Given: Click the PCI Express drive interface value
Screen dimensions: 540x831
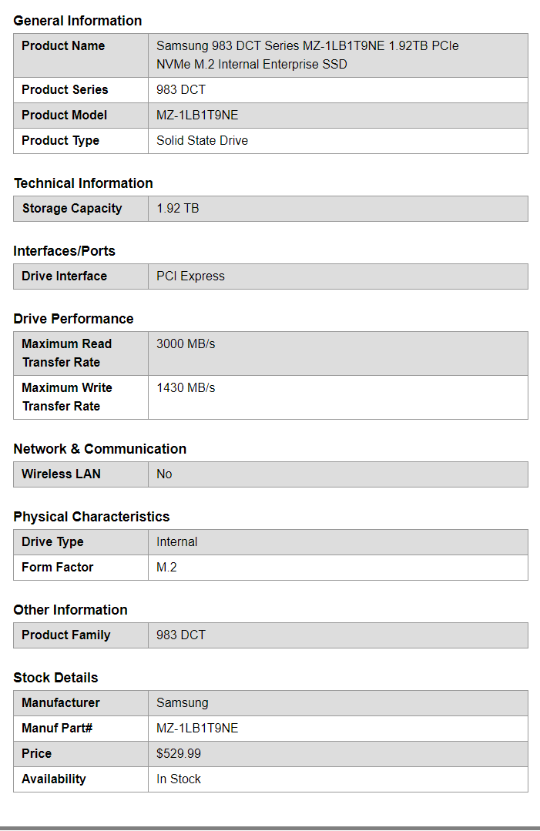Looking at the screenshot, I should click(190, 276).
